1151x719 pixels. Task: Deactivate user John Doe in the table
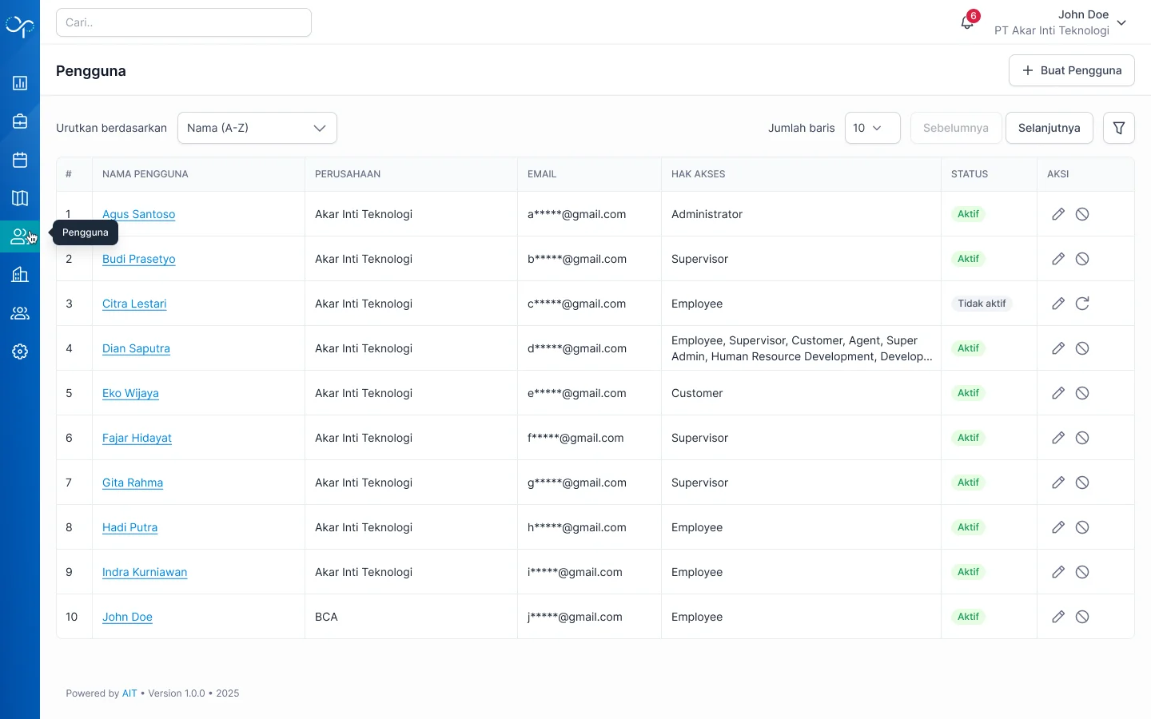(1082, 617)
